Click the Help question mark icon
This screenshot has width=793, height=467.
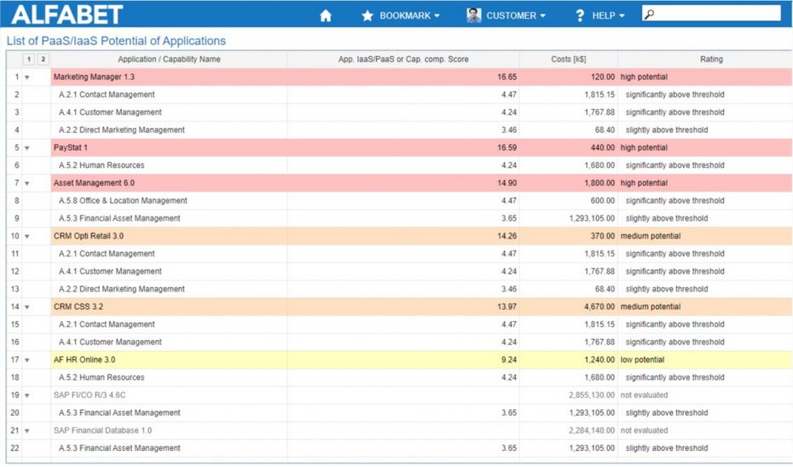coord(580,15)
